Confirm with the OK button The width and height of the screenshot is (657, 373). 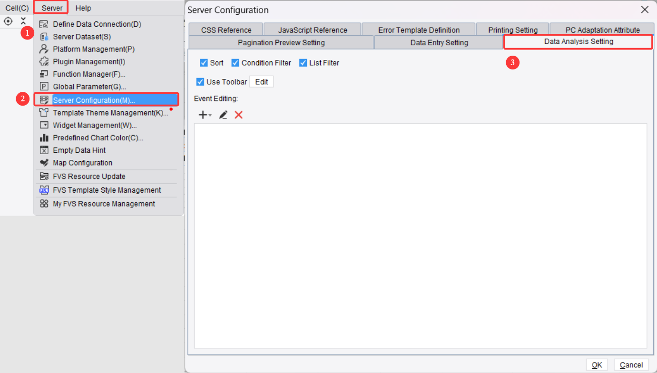point(597,365)
